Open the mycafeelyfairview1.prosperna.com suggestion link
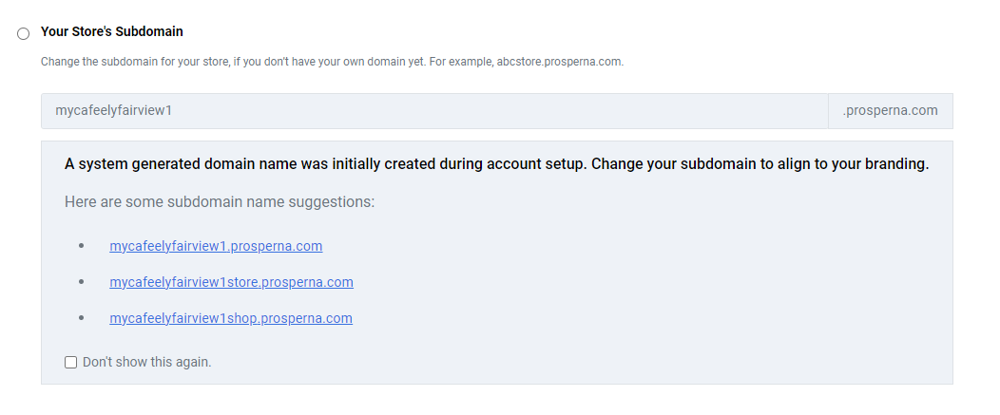The image size is (1000, 415). (x=216, y=246)
